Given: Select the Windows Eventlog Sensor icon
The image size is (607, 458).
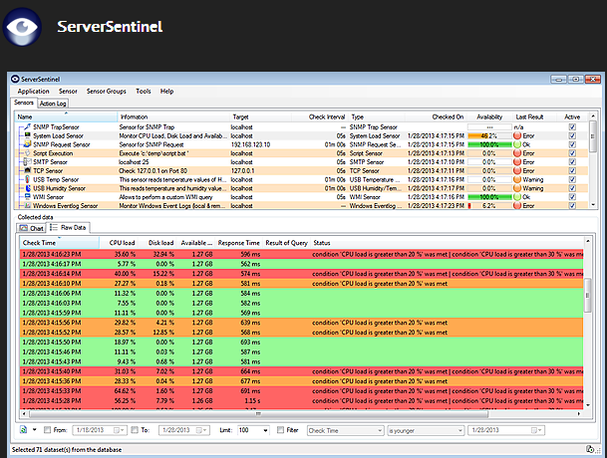Looking at the screenshot, I should tap(27, 205).
